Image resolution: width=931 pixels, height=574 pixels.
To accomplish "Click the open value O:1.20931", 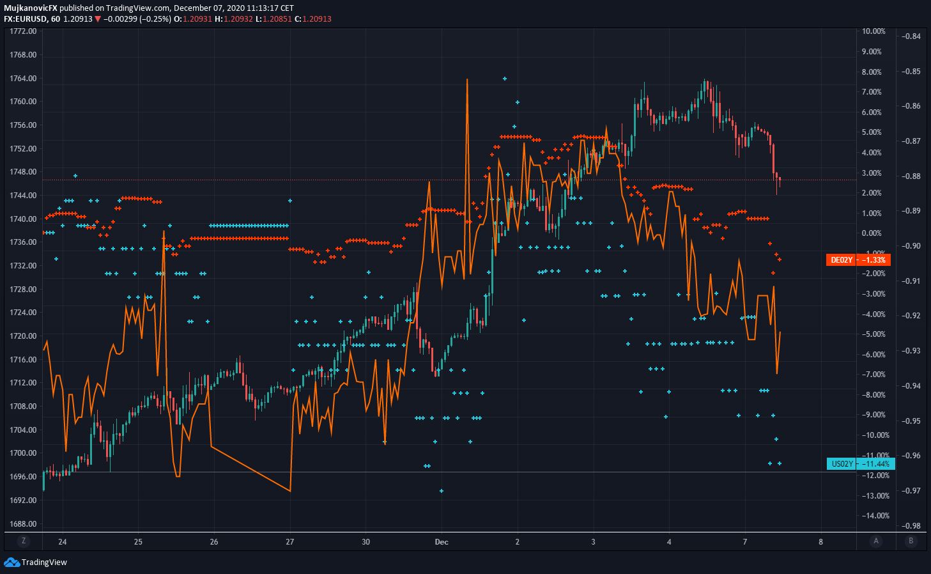I will coord(194,19).
